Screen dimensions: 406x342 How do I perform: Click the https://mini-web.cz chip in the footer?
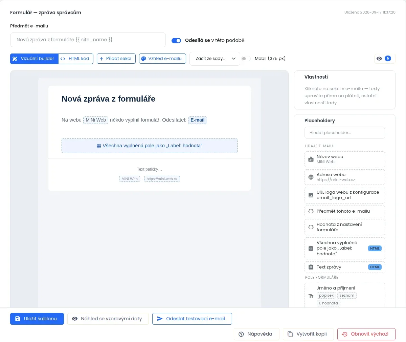coord(162,179)
